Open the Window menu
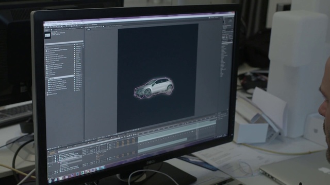This screenshot has height=185, width=330. click(79, 23)
